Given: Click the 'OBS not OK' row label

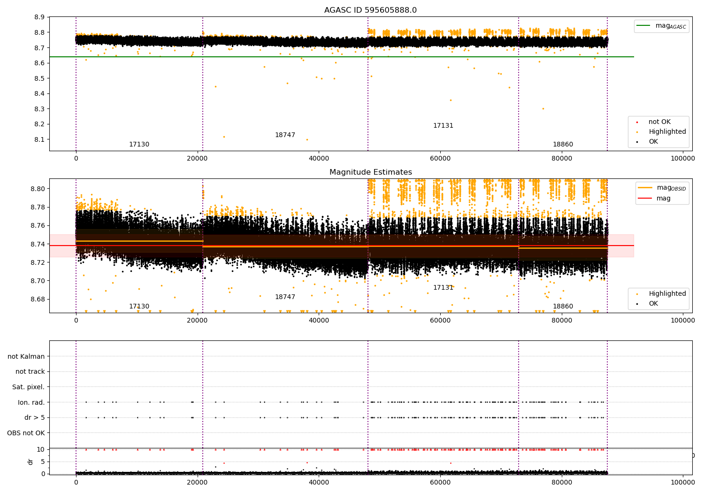Looking at the screenshot, I should [26, 433].
